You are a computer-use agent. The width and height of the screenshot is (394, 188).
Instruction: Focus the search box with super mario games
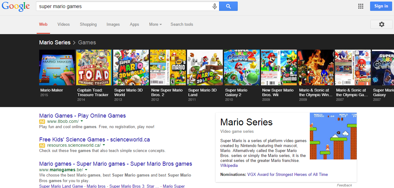[x=124, y=6]
